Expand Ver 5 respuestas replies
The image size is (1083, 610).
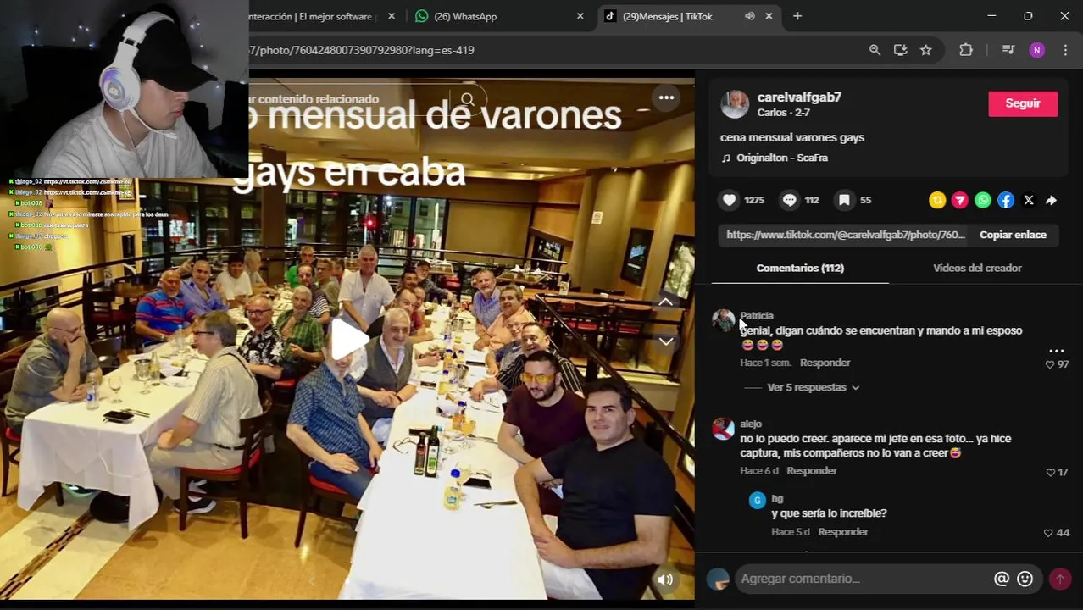pyautogui.click(x=806, y=387)
